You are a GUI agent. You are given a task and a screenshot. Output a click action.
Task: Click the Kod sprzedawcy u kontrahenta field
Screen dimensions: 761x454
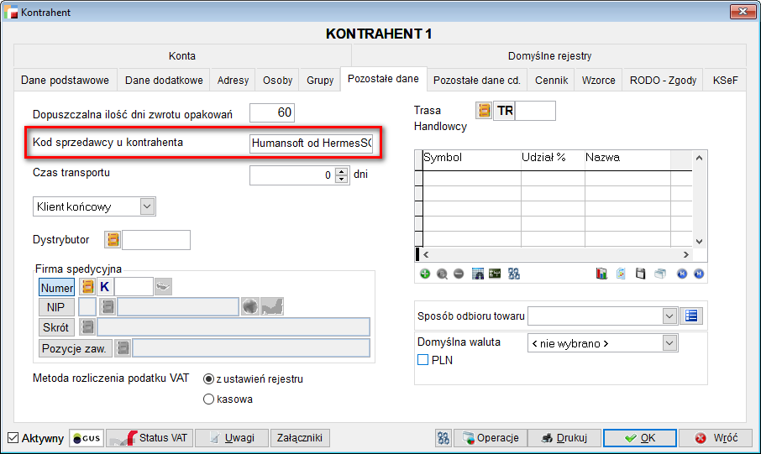click(x=311, y=144)
